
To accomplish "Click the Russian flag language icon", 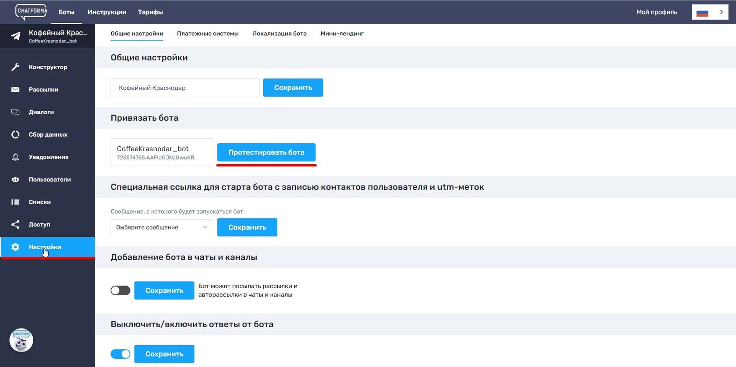I will 702,13.
